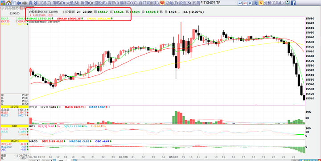Go to the Home house icon
Screen dimensions: 321x161
click(8, 3)
